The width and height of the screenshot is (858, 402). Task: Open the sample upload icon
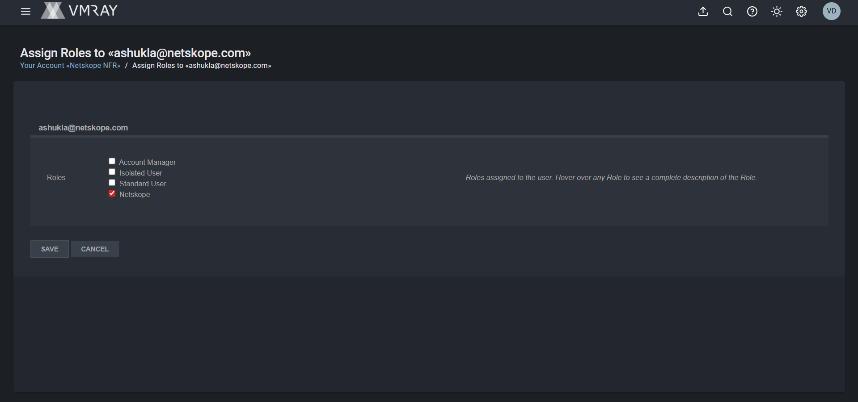(703, 12)
